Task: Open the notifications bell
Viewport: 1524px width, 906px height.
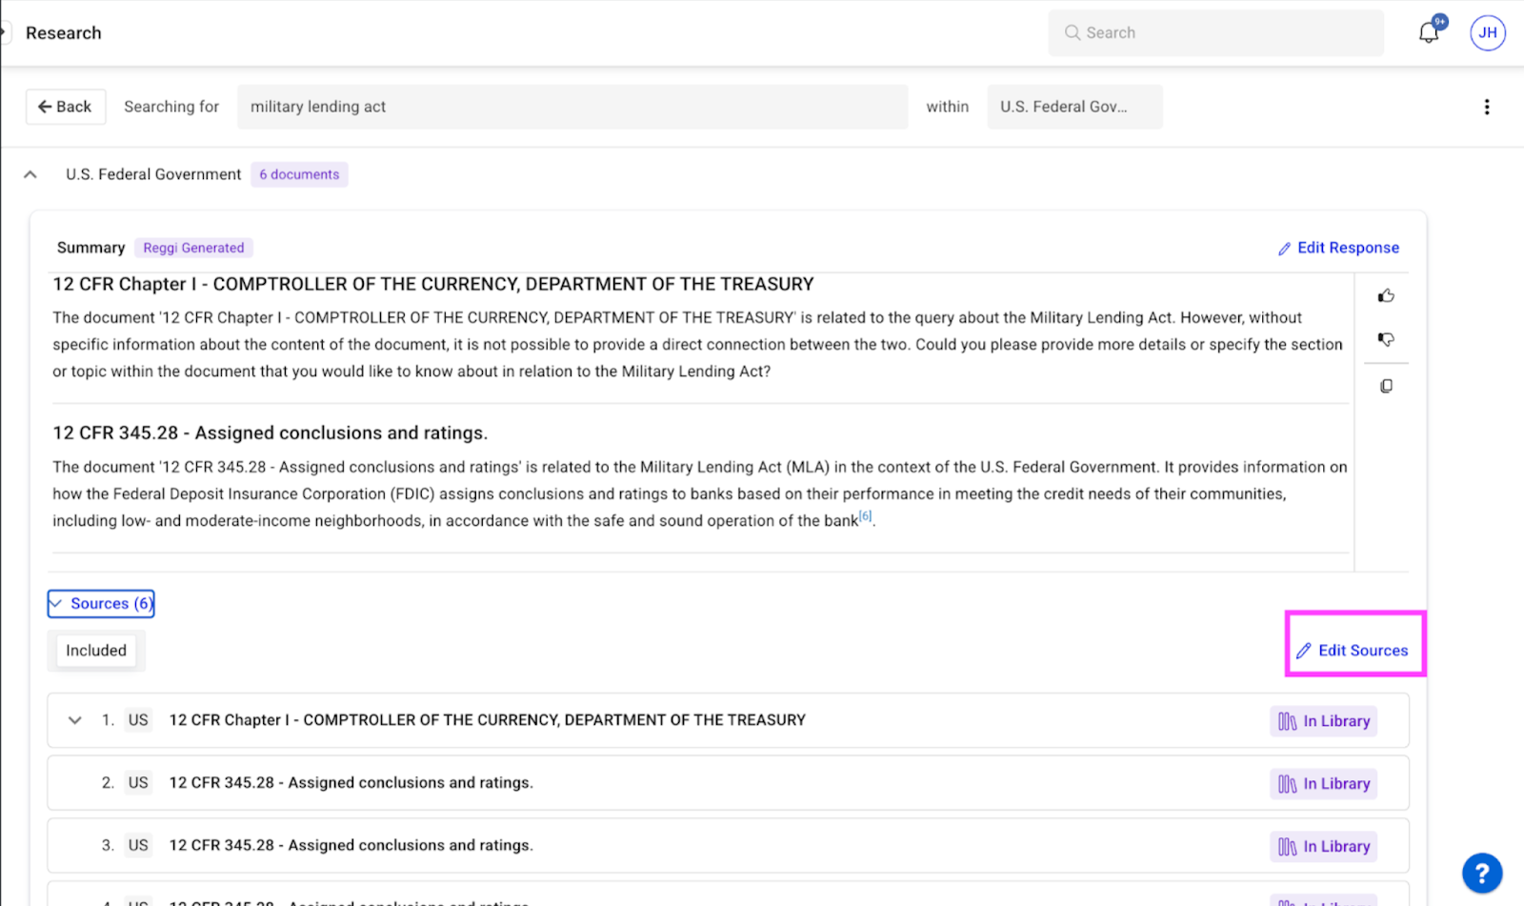Action: (x=1428, y=32)
